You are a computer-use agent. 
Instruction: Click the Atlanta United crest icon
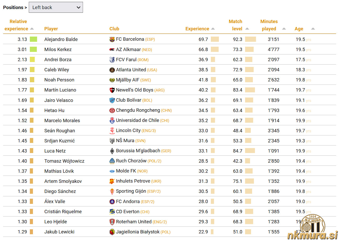[x=112, y=70]
